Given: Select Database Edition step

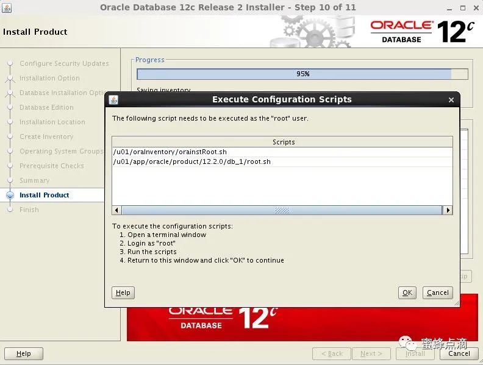Looking at the screenshot, I should click(46, 107).
